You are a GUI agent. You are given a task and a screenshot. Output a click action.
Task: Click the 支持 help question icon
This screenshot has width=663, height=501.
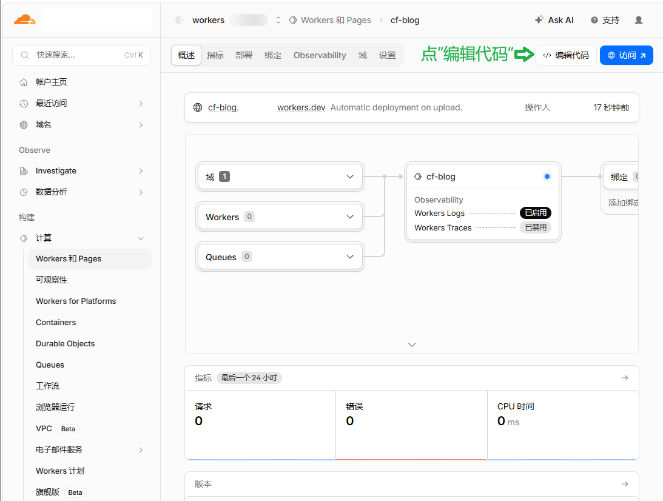594,20
